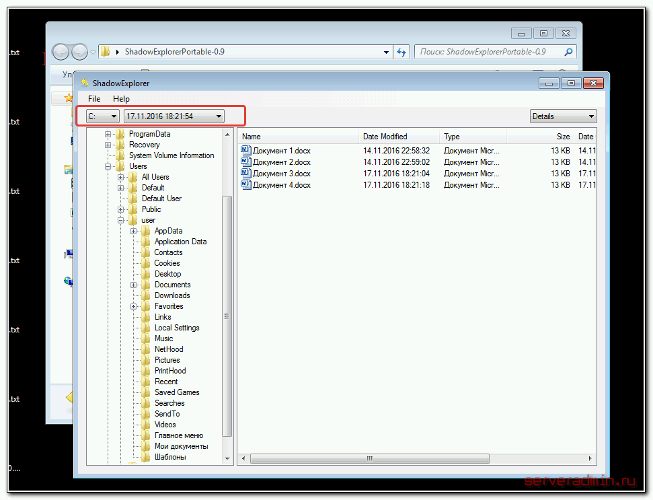Select the Saved Games folder in tree
653x500 pixels.
pyautogui.click(x=176, y=392)
